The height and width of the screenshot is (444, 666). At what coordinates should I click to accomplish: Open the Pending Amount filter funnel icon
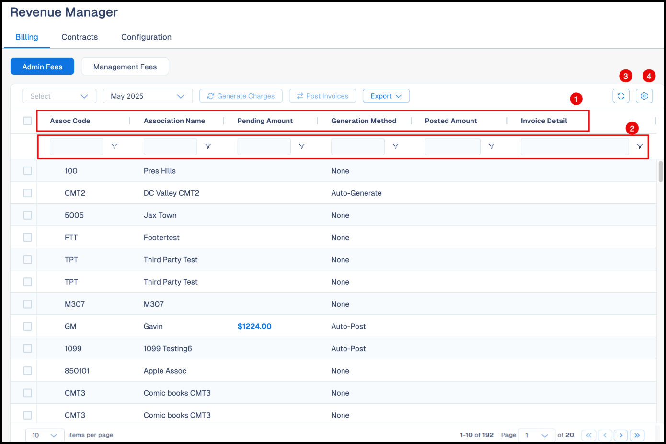click(x=302, y=146)
